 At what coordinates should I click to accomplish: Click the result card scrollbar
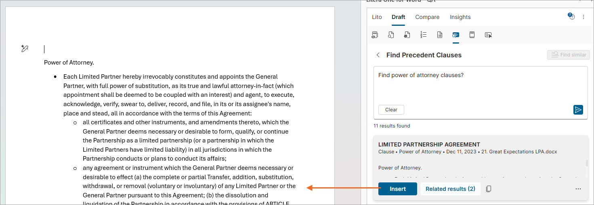point(587,163)
